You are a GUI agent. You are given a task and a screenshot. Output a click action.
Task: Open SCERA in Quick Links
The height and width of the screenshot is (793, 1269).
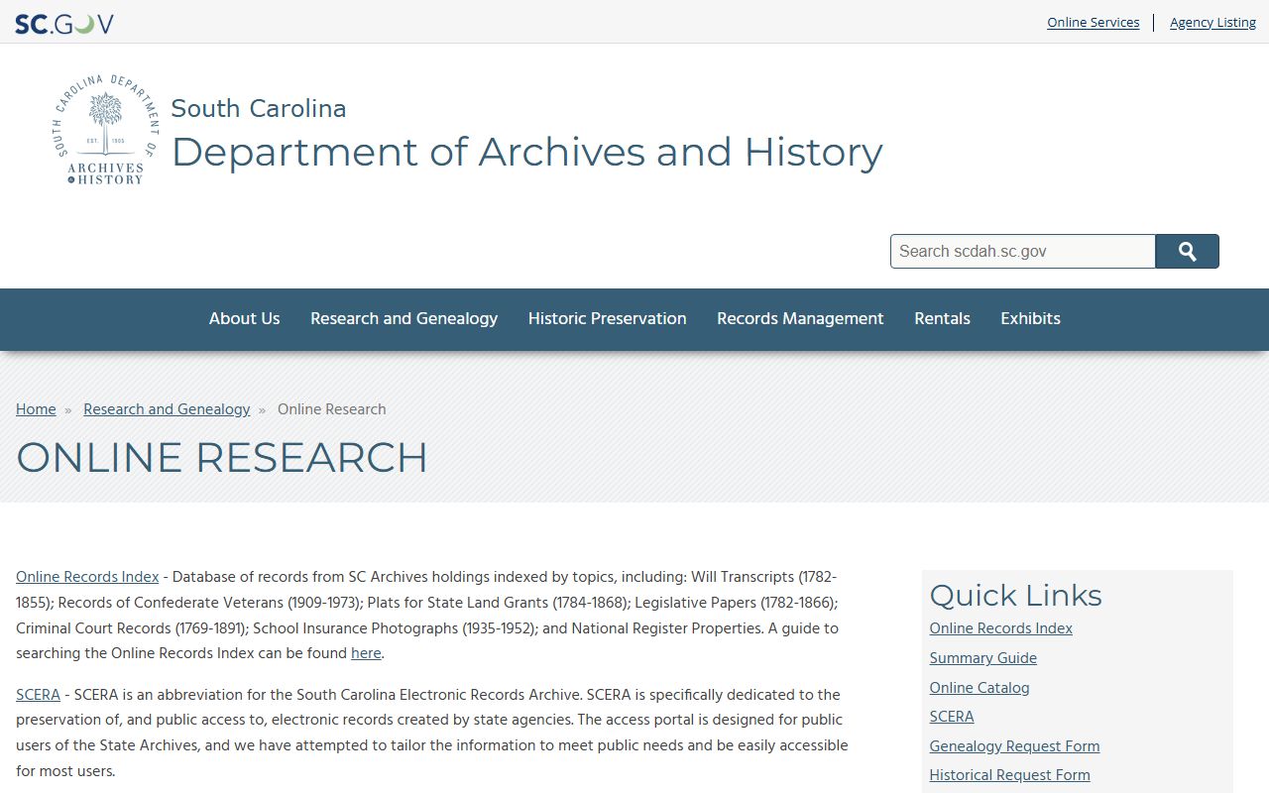[952, 717]
